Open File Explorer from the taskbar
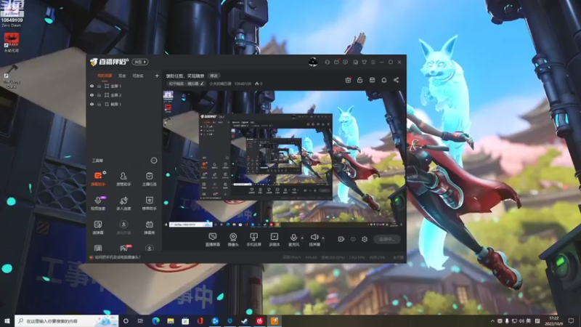581x327 pixels. pyautogui.click(x=171, y=320)
